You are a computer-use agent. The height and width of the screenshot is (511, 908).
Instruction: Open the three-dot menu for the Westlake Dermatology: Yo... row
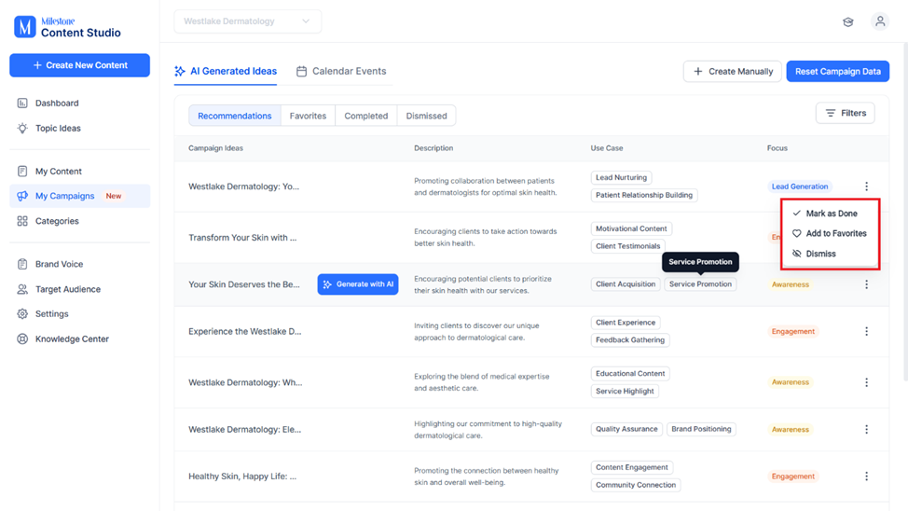(x=866, y=186)
